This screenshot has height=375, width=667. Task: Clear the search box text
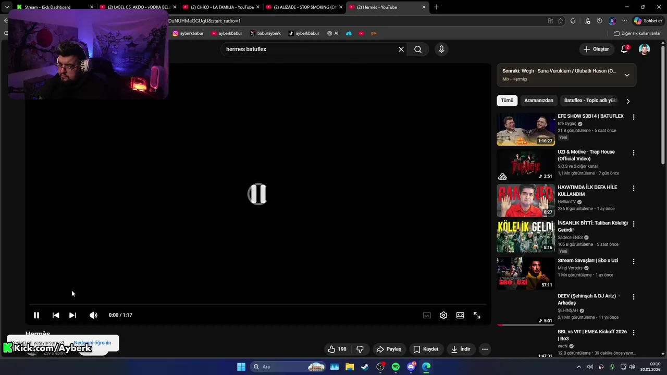click(401, 49)
